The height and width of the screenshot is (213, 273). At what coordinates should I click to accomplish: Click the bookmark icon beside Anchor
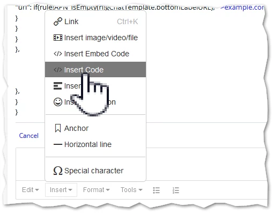[x=58, y=128]
